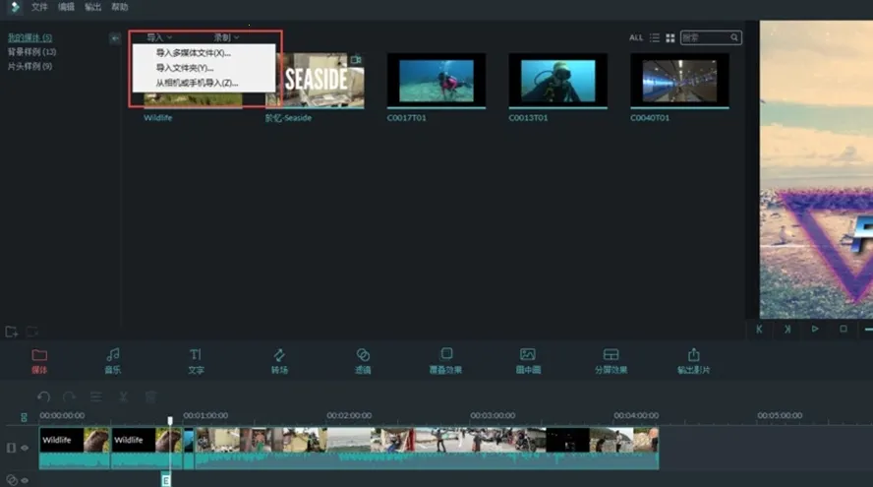
Task: Select the C0017T01 diver video thumbnail
Action: coord(436,81)
